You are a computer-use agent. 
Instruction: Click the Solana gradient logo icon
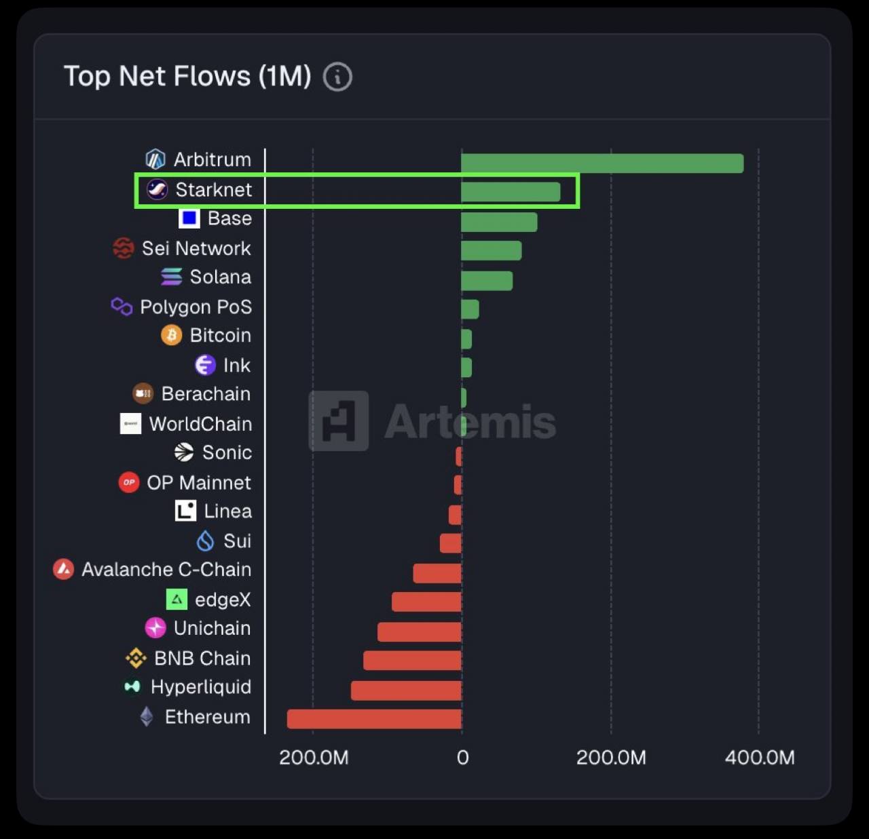click(x=171, y=277)
